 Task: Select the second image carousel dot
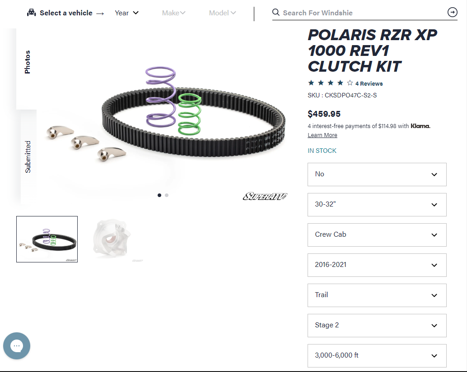pyautogui.click(x=167, y=195)
